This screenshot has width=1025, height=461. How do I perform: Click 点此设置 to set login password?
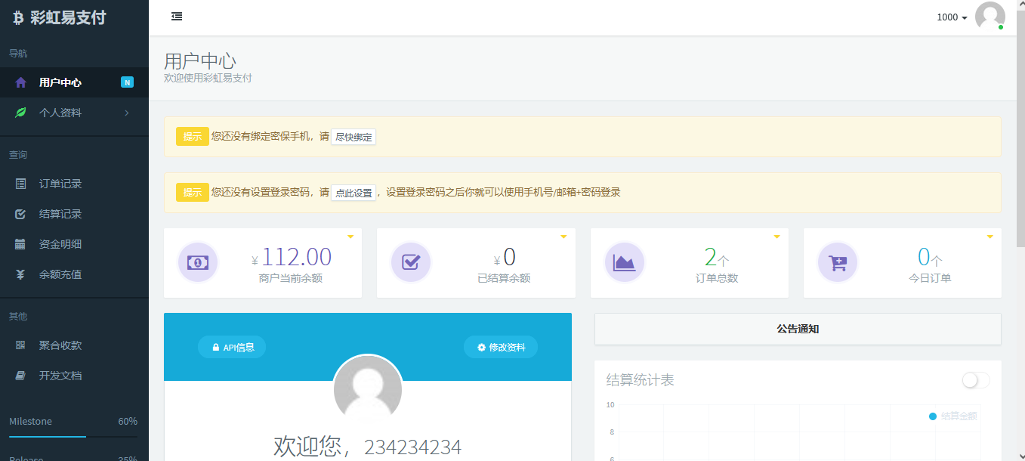[353, 193]
